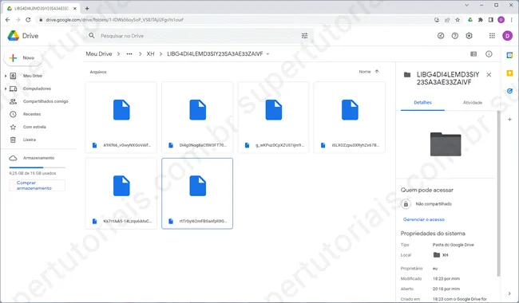
Task: Open Google Calendar side panel icon
Action: point(509,55)
